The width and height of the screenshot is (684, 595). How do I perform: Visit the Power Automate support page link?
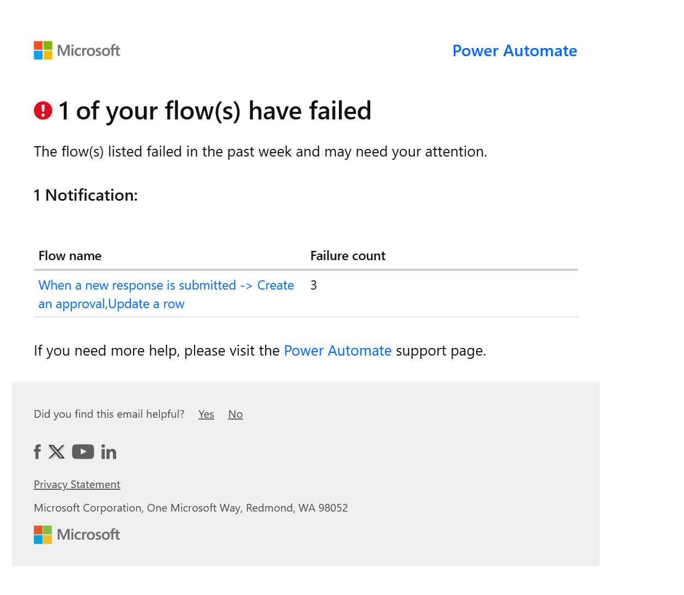point(338,351)
